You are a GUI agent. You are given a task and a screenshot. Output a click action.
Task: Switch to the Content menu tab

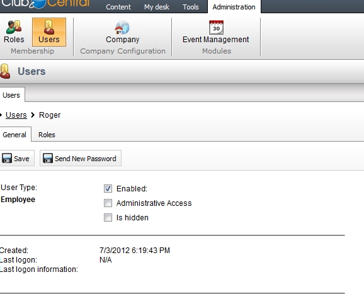click(x=118, y=7)
